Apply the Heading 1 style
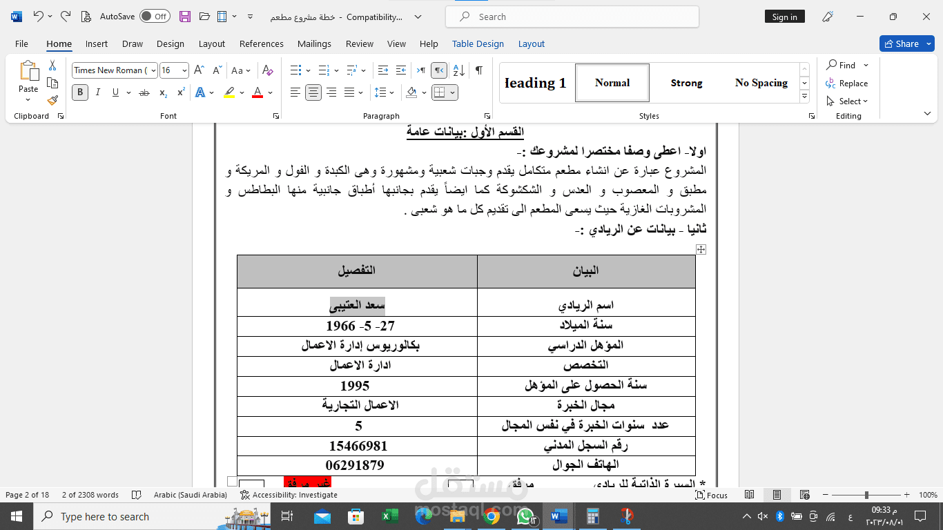Screen dimensions: 943x530 click(x=536, y=83)
